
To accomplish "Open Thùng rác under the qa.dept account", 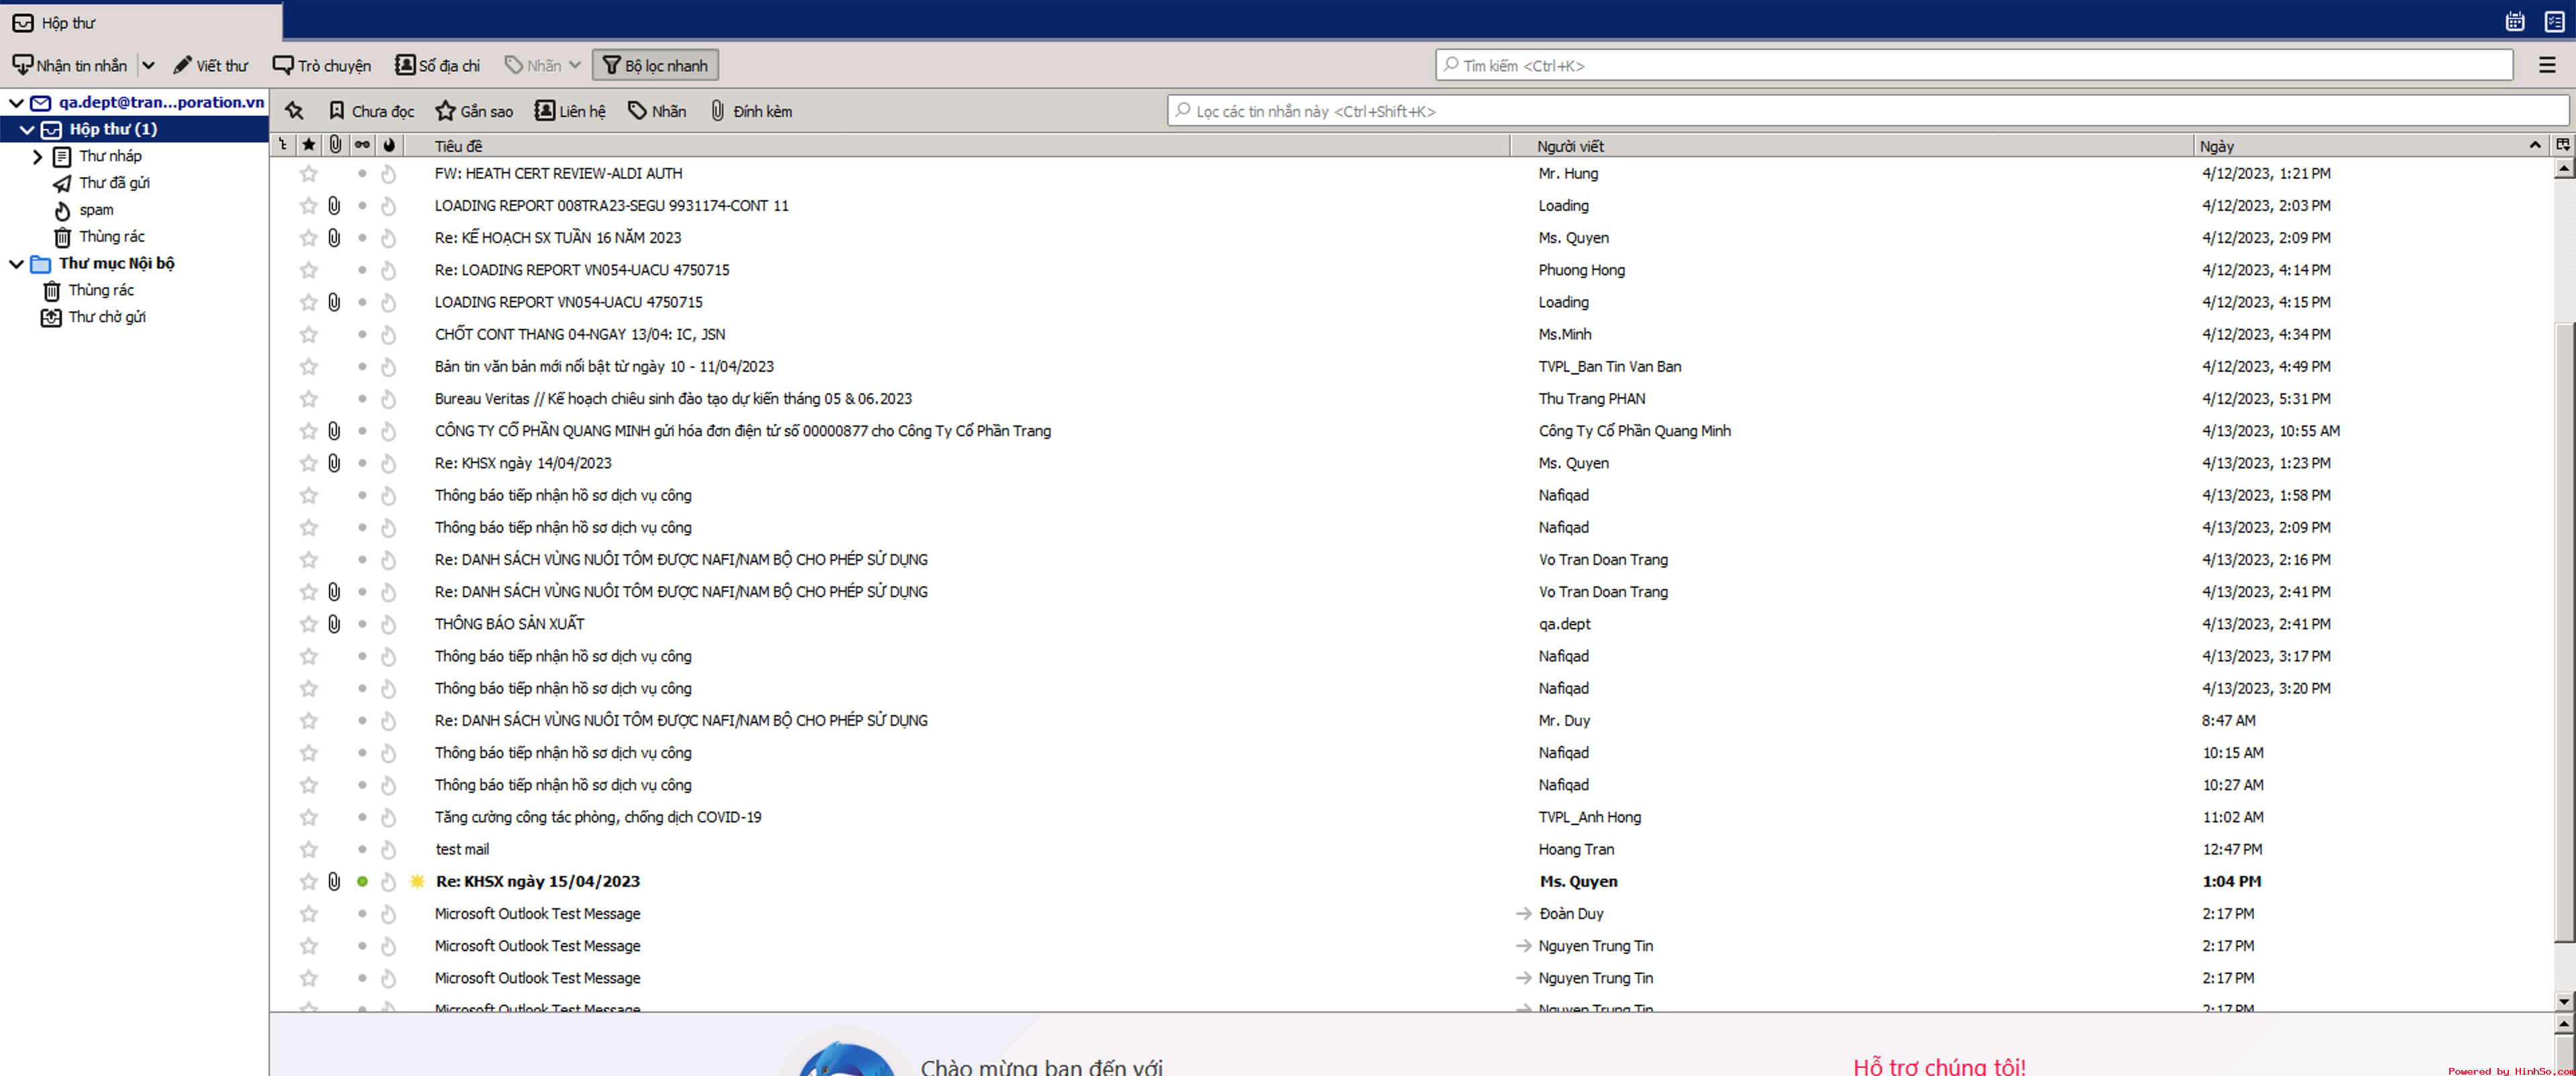I will click(111, 237).
